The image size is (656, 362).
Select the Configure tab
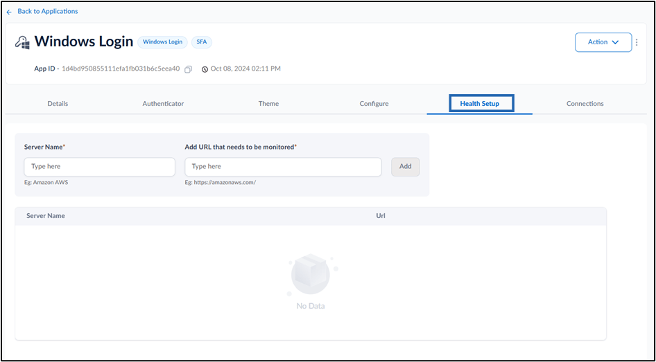coord(374,104)
